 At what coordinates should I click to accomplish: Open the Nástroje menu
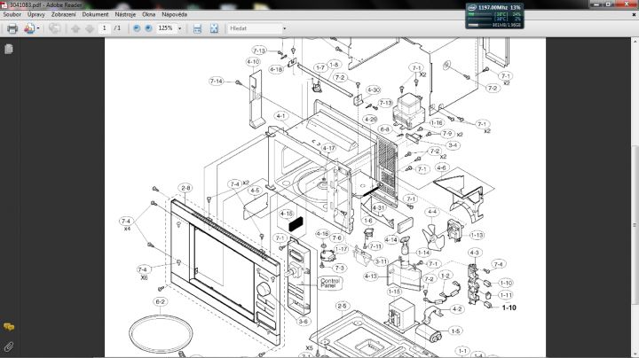(125, 14)
